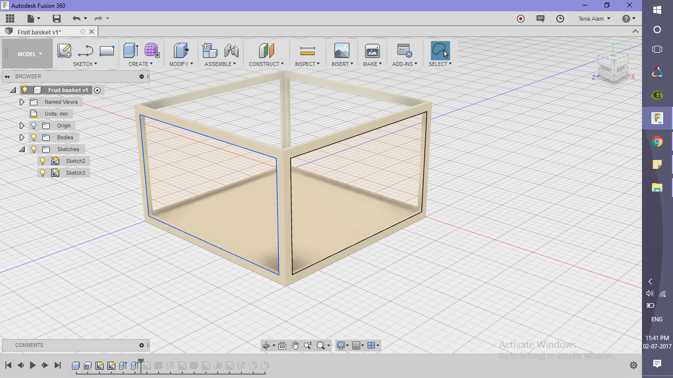
Task: Open the CONSTRUCT menu
Action: (x=266, y=64)
